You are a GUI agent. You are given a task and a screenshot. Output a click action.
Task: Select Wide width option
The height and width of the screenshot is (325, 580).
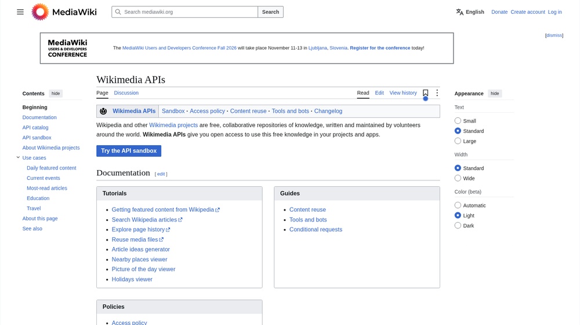pos(458,178)
